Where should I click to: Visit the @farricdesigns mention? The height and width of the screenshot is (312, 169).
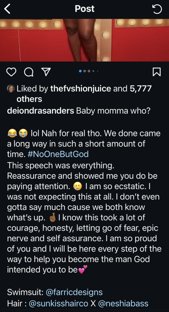point(74,292)
